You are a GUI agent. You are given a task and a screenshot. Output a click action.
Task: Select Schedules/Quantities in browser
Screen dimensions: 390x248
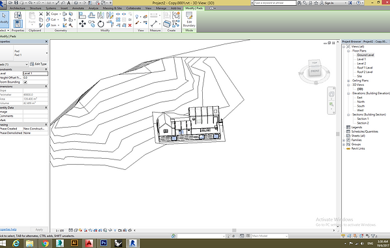[x=365, y=131]
